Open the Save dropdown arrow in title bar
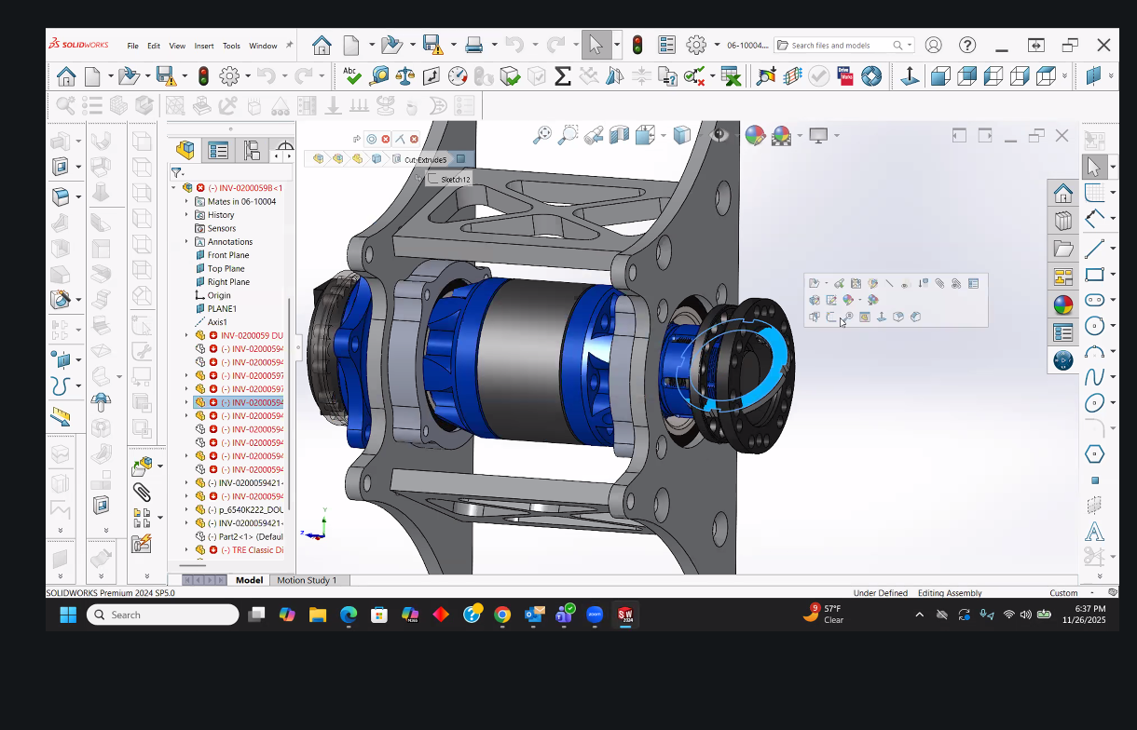The height and width of the screenshot is (730, 1137). [x=454, y=45]
